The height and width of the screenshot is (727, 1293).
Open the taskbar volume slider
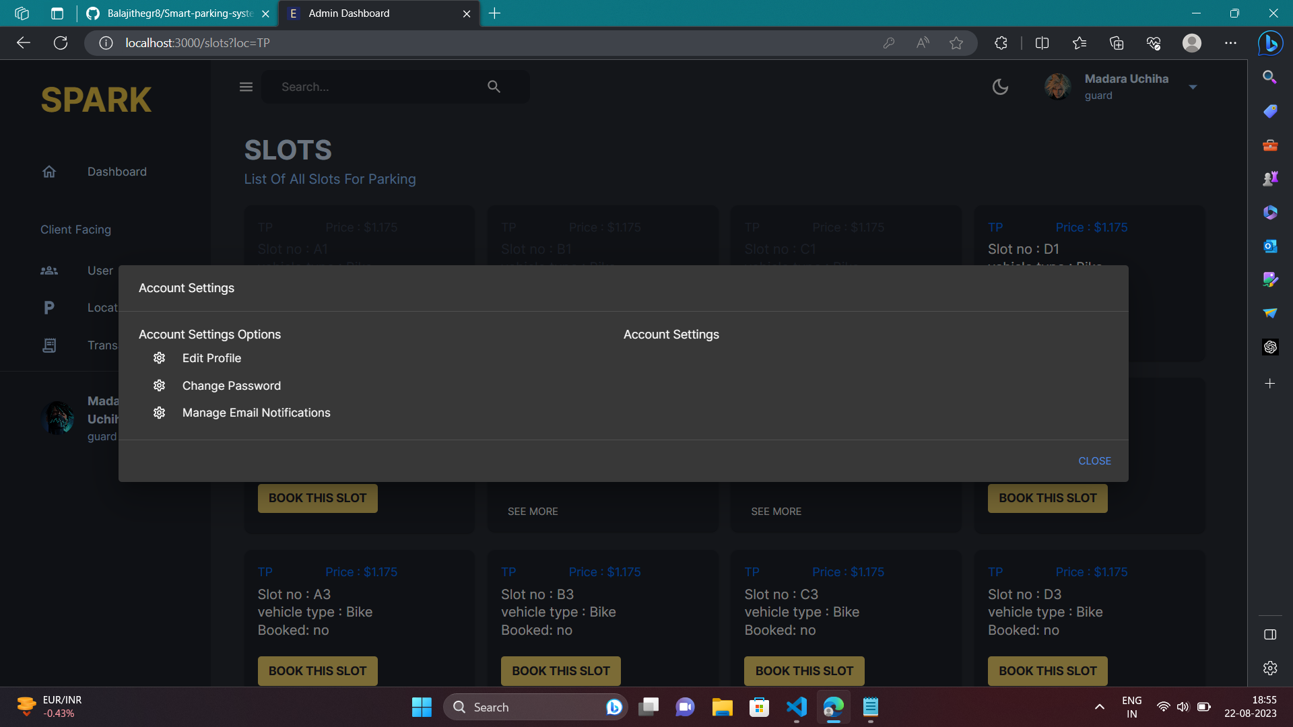(1185, 707)
